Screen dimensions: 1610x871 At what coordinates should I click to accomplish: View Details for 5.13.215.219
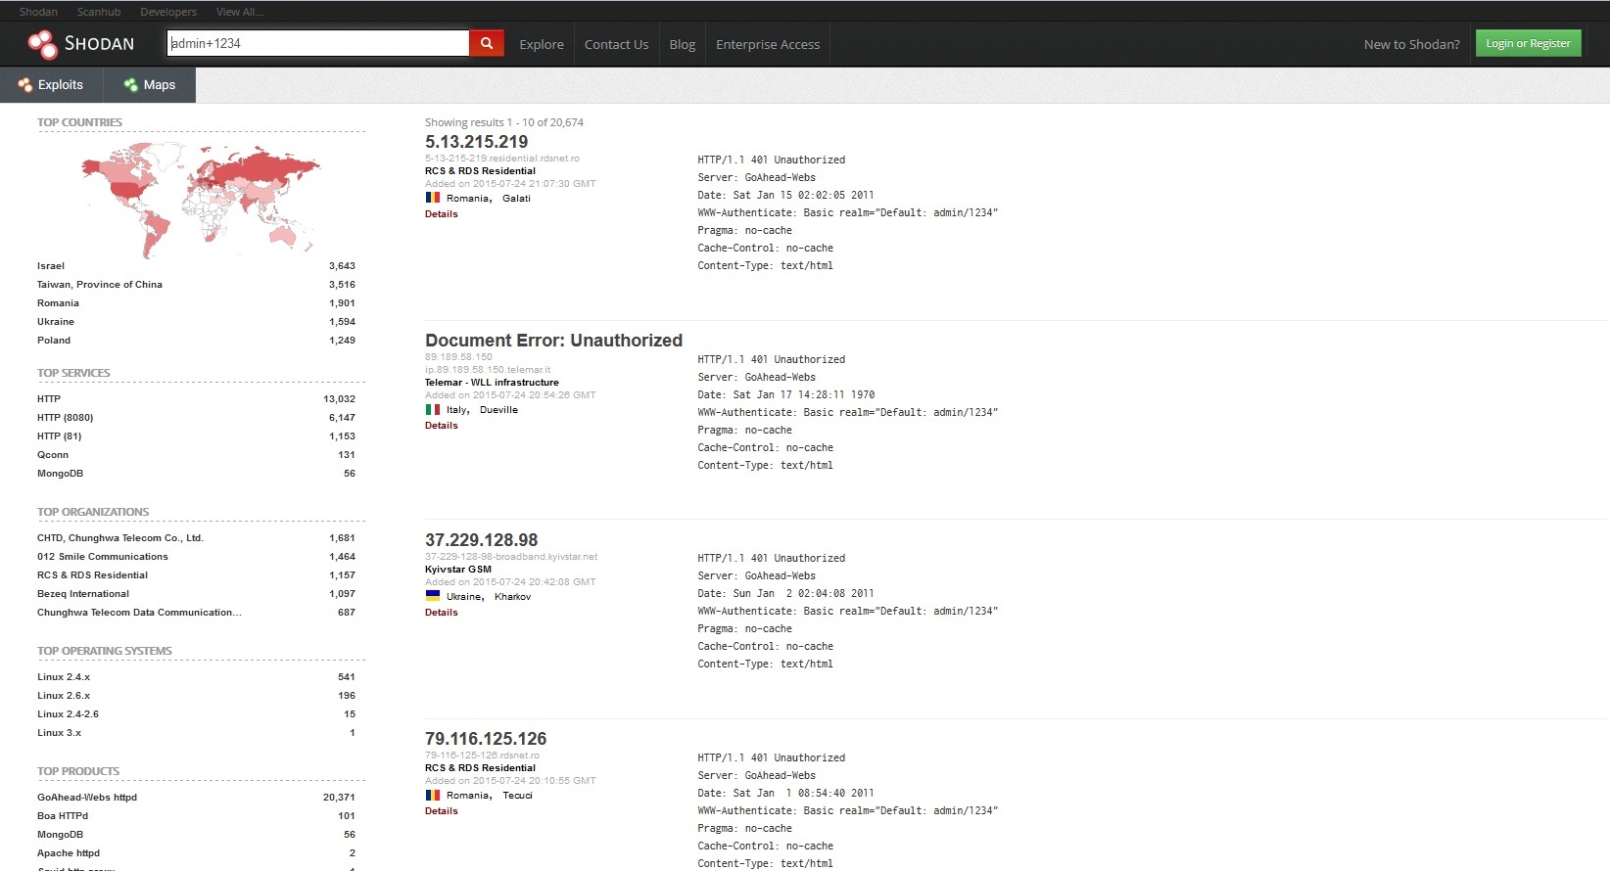coord(442,213)
